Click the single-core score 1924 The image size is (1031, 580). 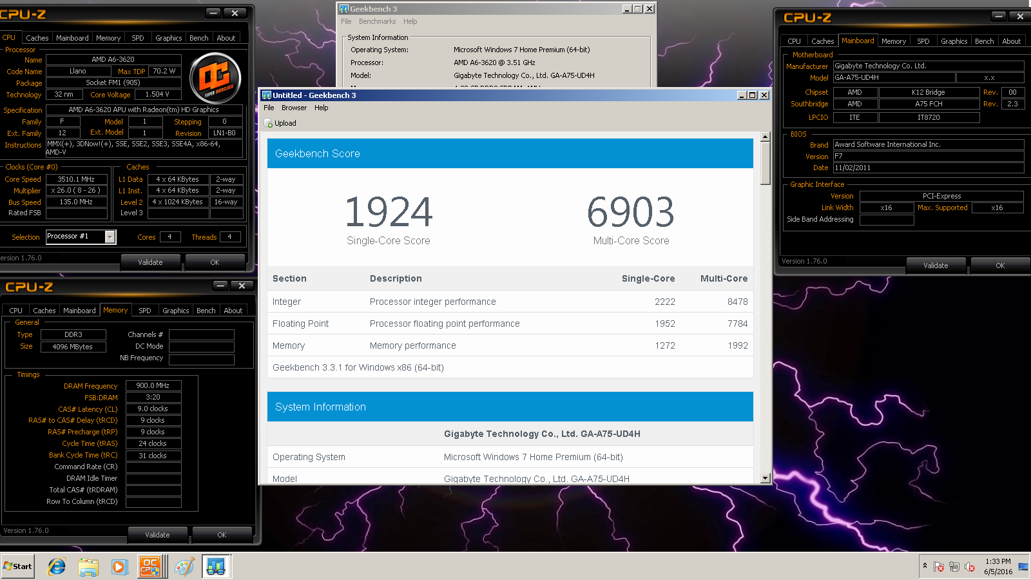tap(389, 212)
